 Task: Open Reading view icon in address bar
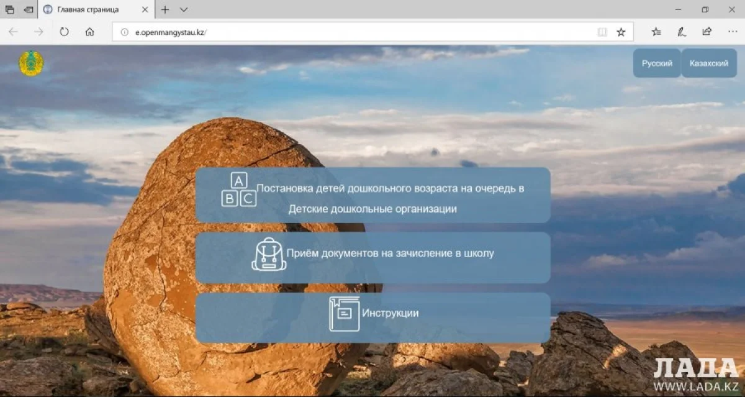(x=602, y=32)
